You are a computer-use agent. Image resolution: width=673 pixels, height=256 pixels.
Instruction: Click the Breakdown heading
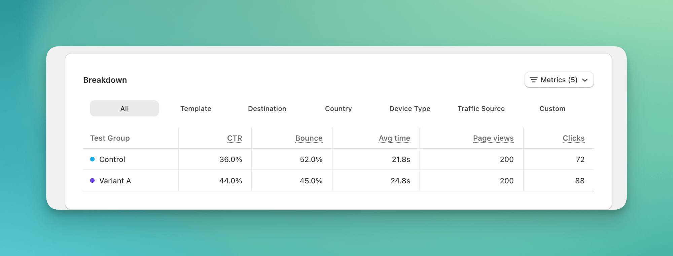tap(105, 80)
